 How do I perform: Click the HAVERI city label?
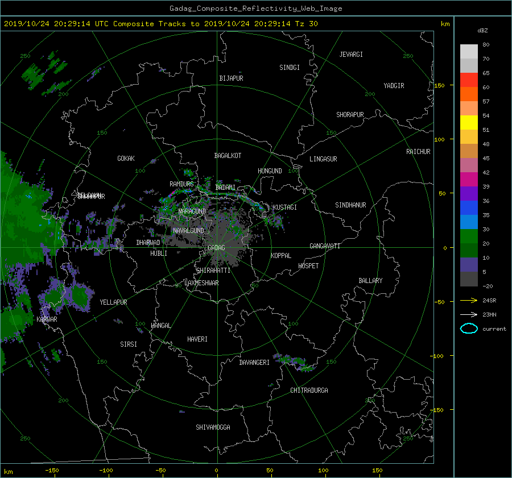click(x=197, y=339)
